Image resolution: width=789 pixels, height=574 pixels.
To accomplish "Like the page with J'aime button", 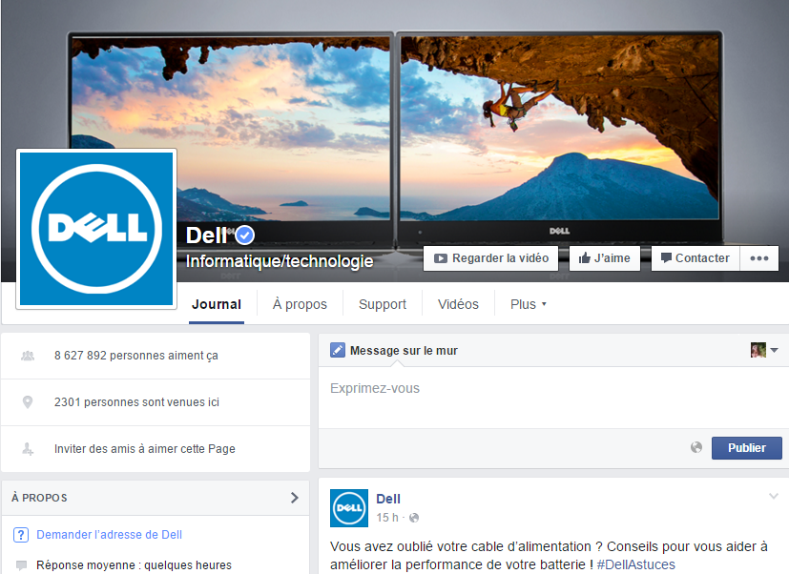I will (604, 258).
